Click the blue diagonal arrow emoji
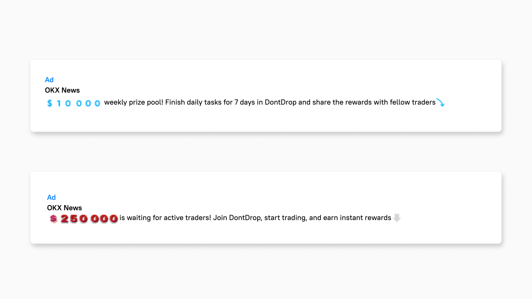The width and height of the screenshot is (532, 299). tap(440, 102)
